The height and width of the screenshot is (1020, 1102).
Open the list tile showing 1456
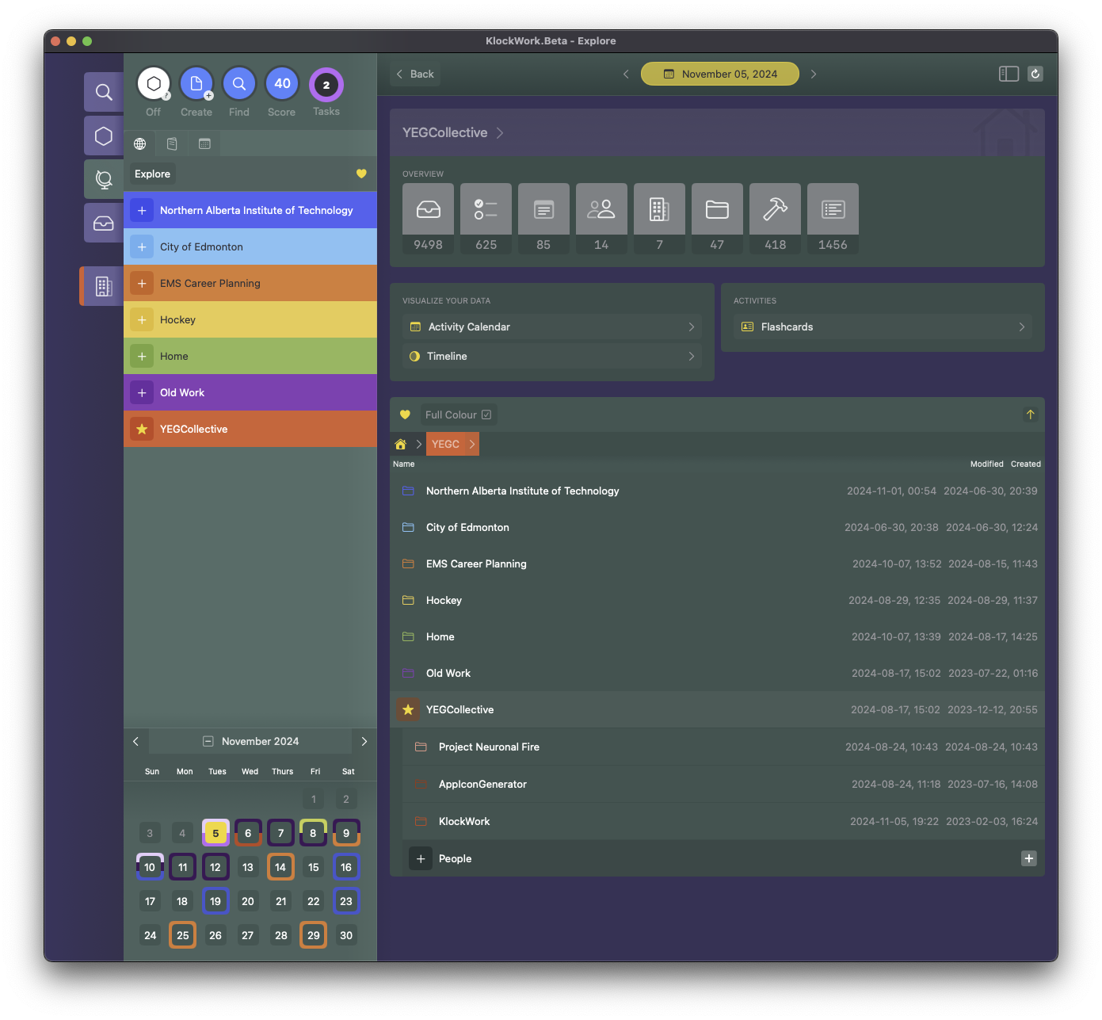point(833,219)
